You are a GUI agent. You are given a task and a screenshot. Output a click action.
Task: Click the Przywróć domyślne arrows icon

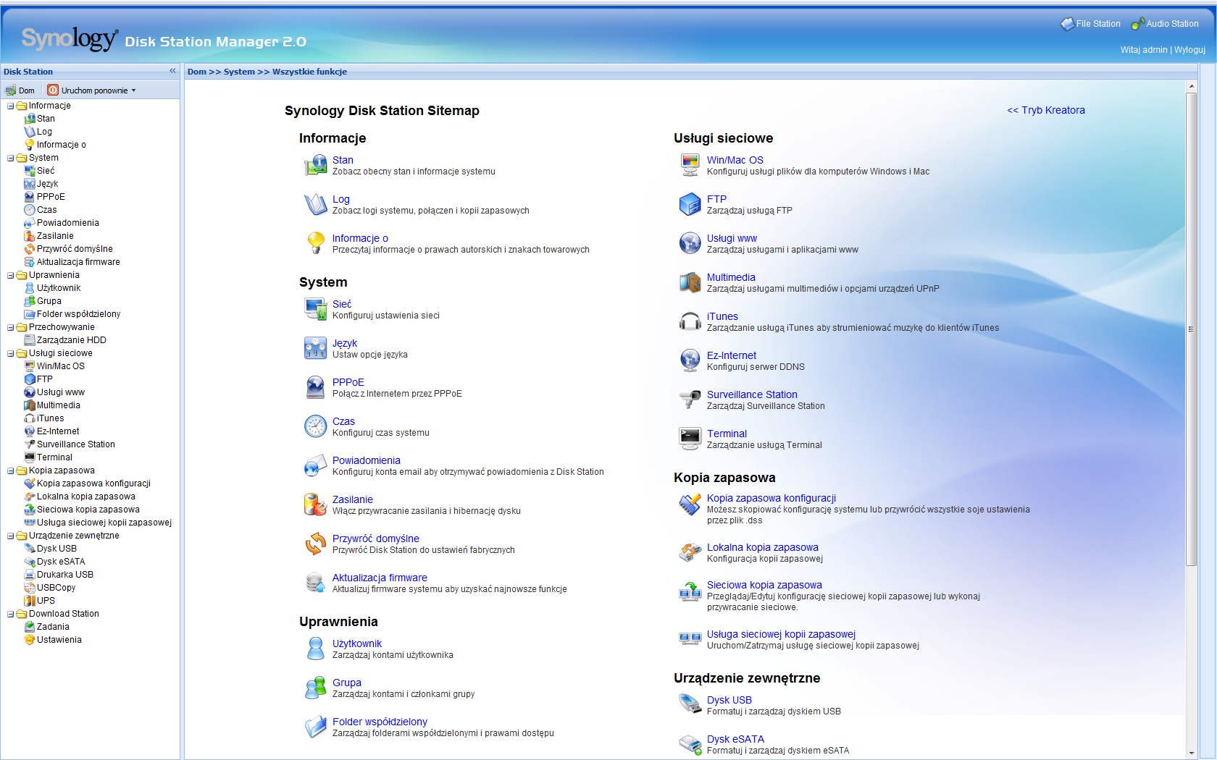pyautogui.click(x=315, y=544)
